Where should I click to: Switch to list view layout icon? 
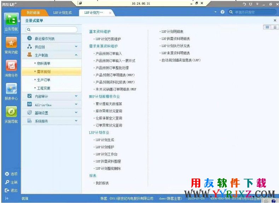point(275,27)
